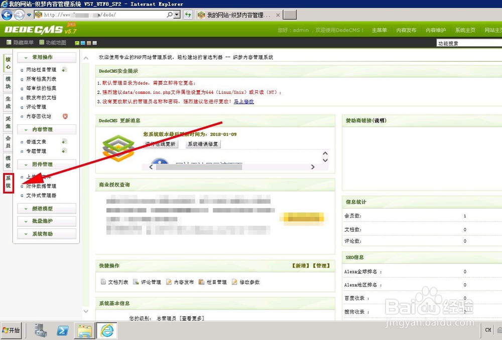Select the 会员 side tab
The image size is (502, 340).
[8, 142]
